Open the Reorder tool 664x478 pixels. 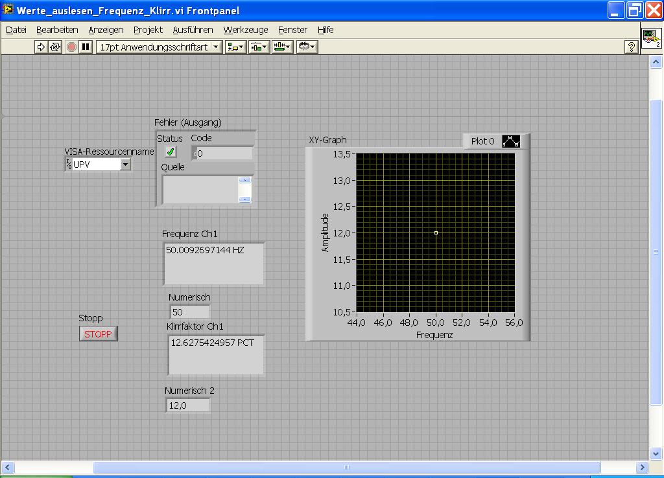[306, 47]
